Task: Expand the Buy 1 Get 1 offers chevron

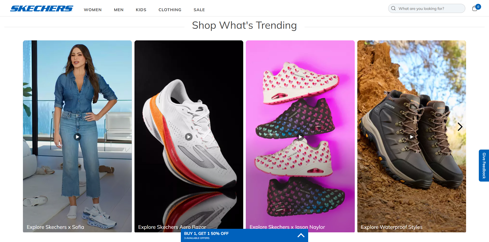Action: pyautogui.click(x=301, y=235)
